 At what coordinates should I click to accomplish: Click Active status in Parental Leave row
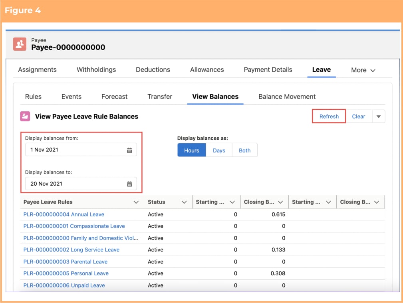[x=155, y=262]
